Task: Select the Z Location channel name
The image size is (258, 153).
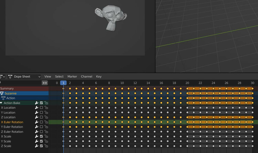Action: pos(8,117)
